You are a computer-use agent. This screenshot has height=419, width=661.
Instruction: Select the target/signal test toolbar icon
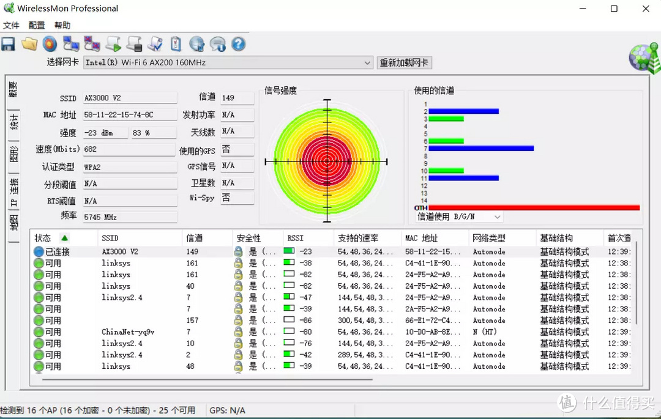point(50,43)
